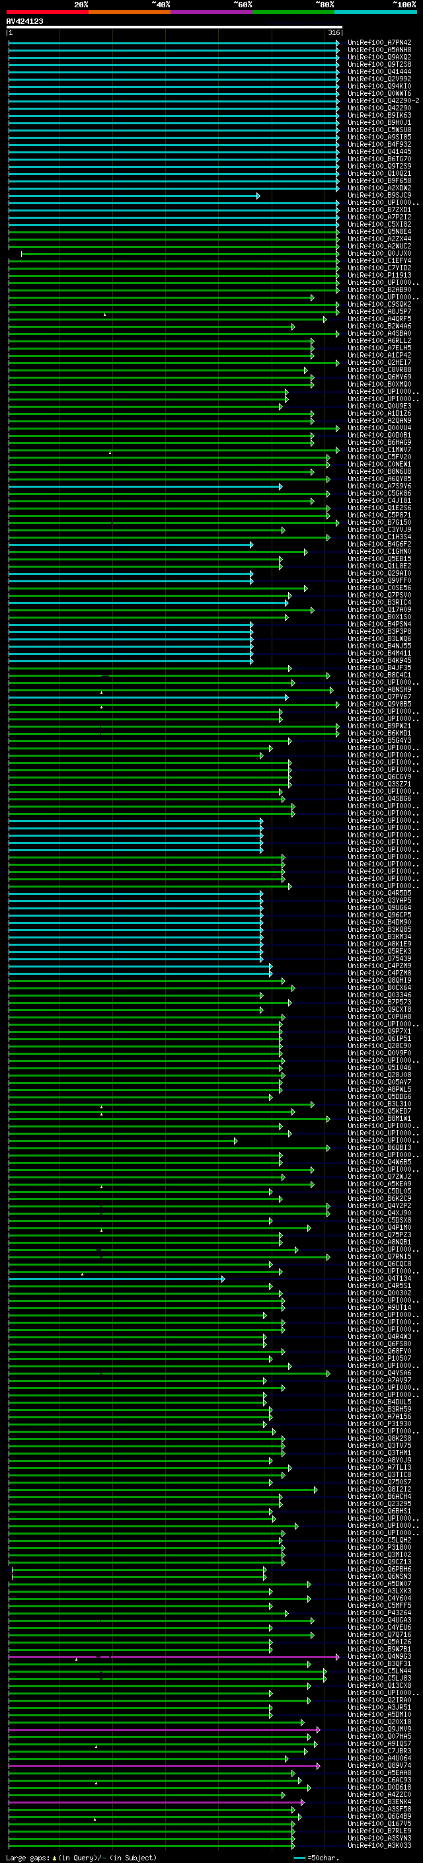423x1863 pixels.
Task: Select hit UniRef100_B9IK63
Action: [379, 115]
